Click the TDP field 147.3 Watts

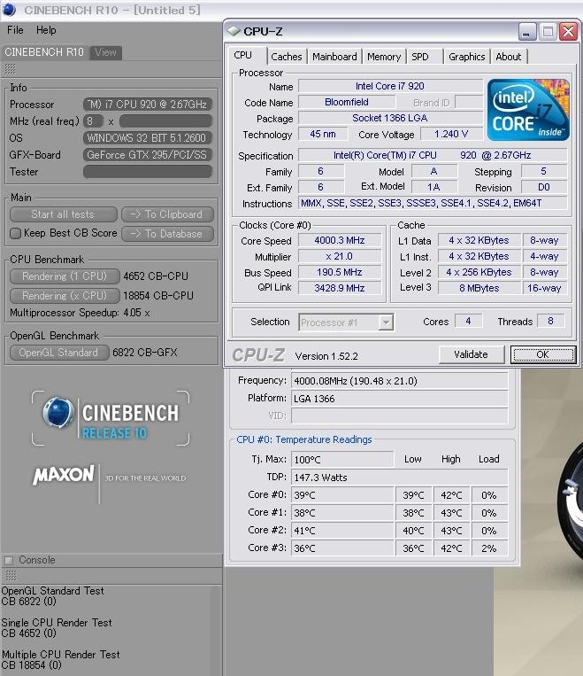click(400, 478)
